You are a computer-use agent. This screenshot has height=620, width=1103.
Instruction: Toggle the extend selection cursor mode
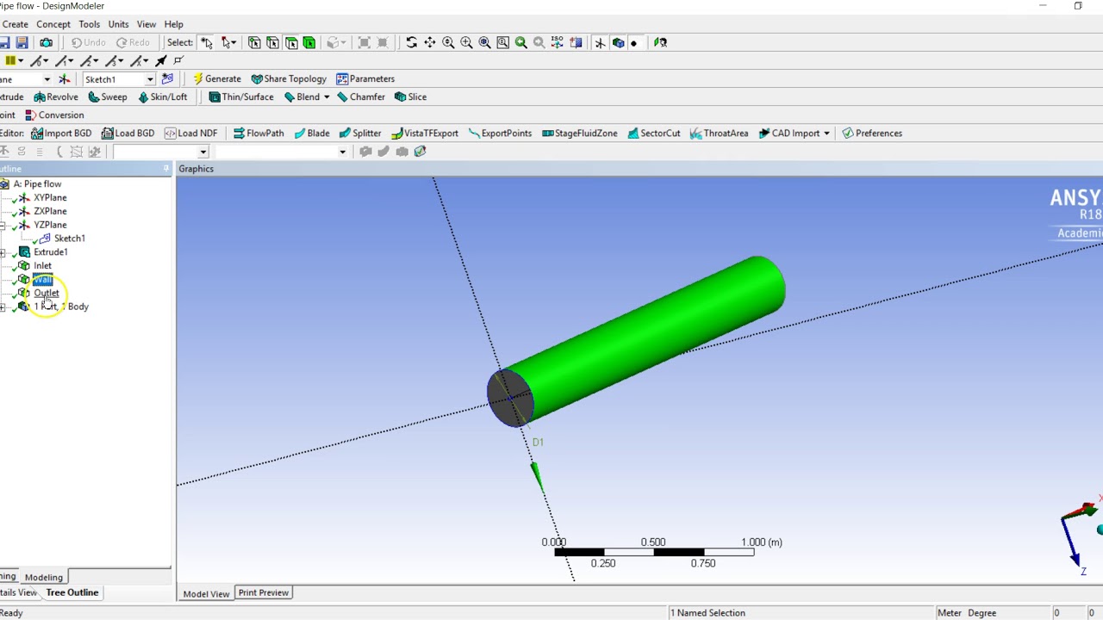228,42
